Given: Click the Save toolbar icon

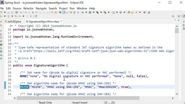Looking at the screenshot, I should point(9,12).
